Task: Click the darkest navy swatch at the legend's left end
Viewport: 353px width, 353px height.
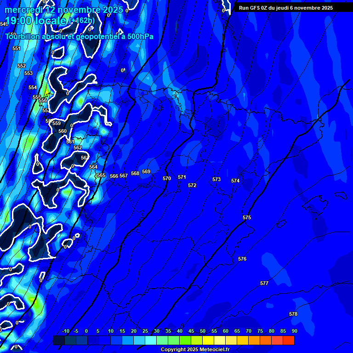Action: 59,341
